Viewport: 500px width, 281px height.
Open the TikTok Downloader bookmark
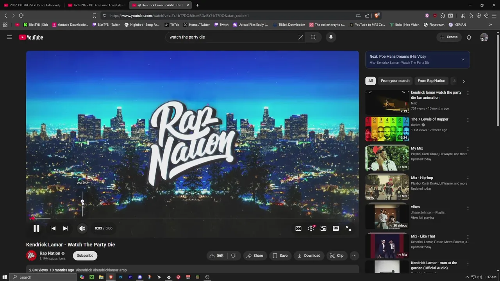point(289,25)
